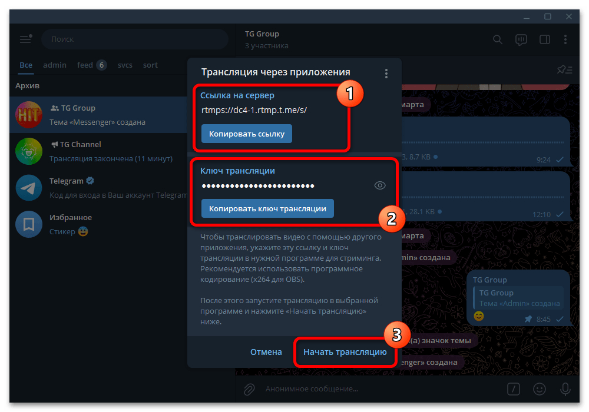Open the stream dialog three-dot menu
Image resolution: width=589 pixels, height=412 pixels.
click(386, 73)
